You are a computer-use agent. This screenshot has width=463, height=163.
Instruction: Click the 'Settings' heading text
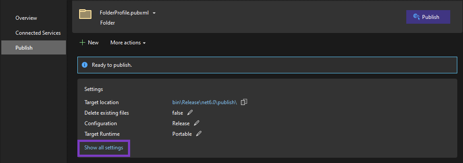click(x=94, y=89)
